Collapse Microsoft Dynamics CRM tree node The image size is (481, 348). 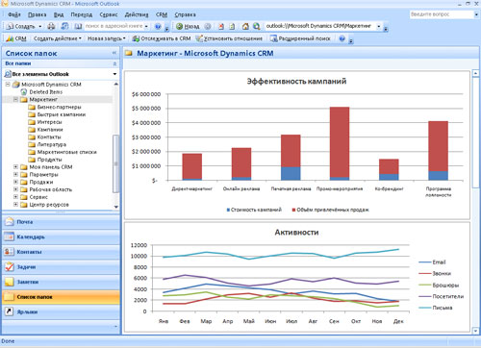8,85
